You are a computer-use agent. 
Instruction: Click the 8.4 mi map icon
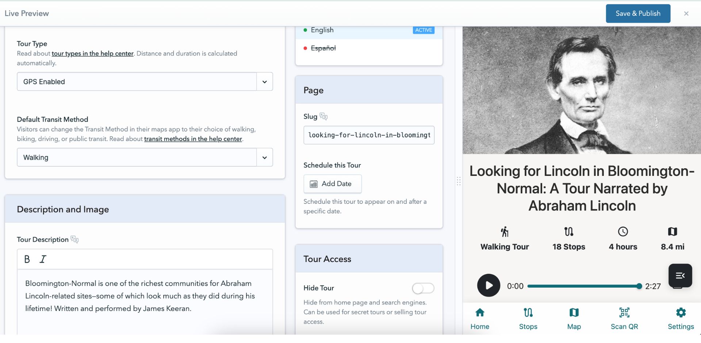[672, 232]
